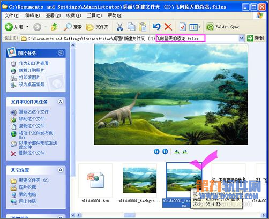Image resolution: width=269 pixels, height=219 pixels.
Task: Click the 转到 Go button
Action: [255, 38]
